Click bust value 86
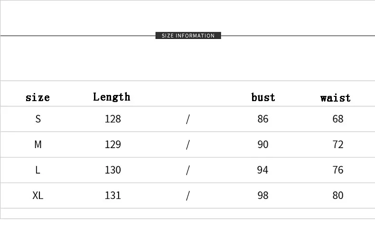Viewport: 375px width, 244px height. pyautogui.click(x=263, y=119)
